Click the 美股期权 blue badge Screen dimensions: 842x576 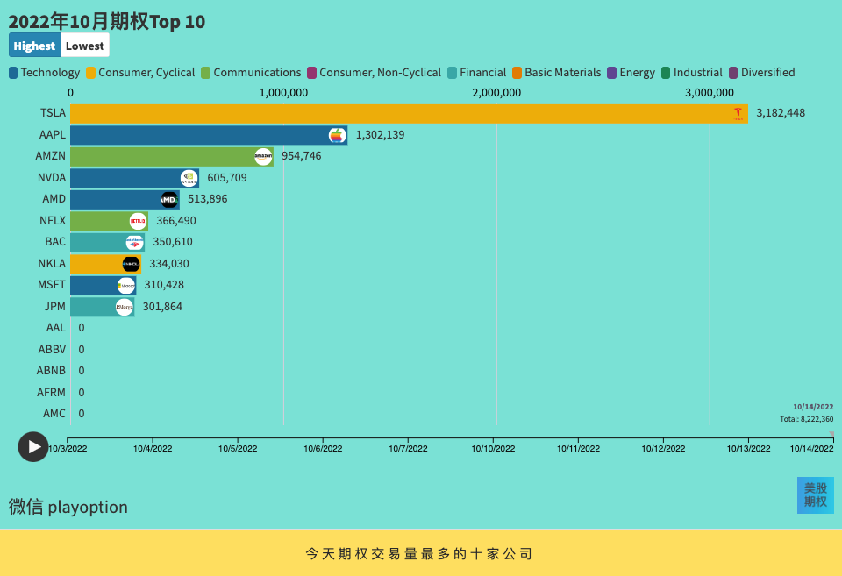[x=815, y=495]
